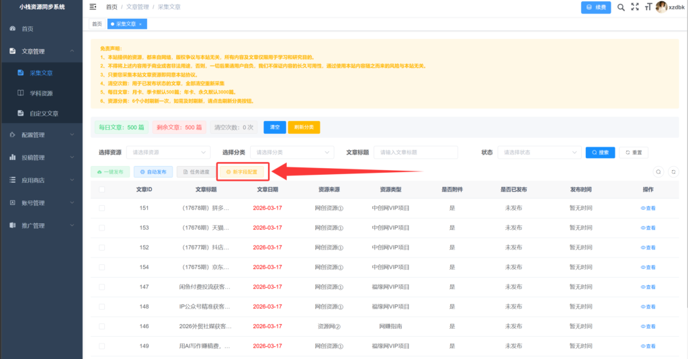This screenshot has width=688, height=359.
Task: Click the orange 刷新分类 button
Action: pyautogui.click(x=304, y=127)
